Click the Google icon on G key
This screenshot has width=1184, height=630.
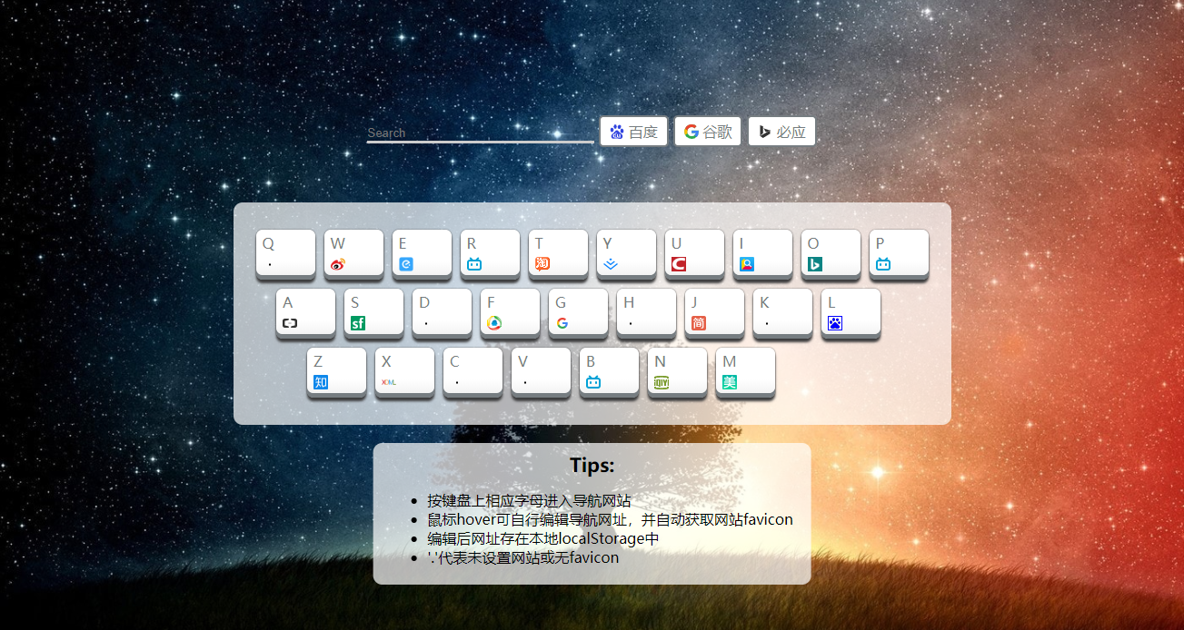pyautogui.click(x=562, y=323)
